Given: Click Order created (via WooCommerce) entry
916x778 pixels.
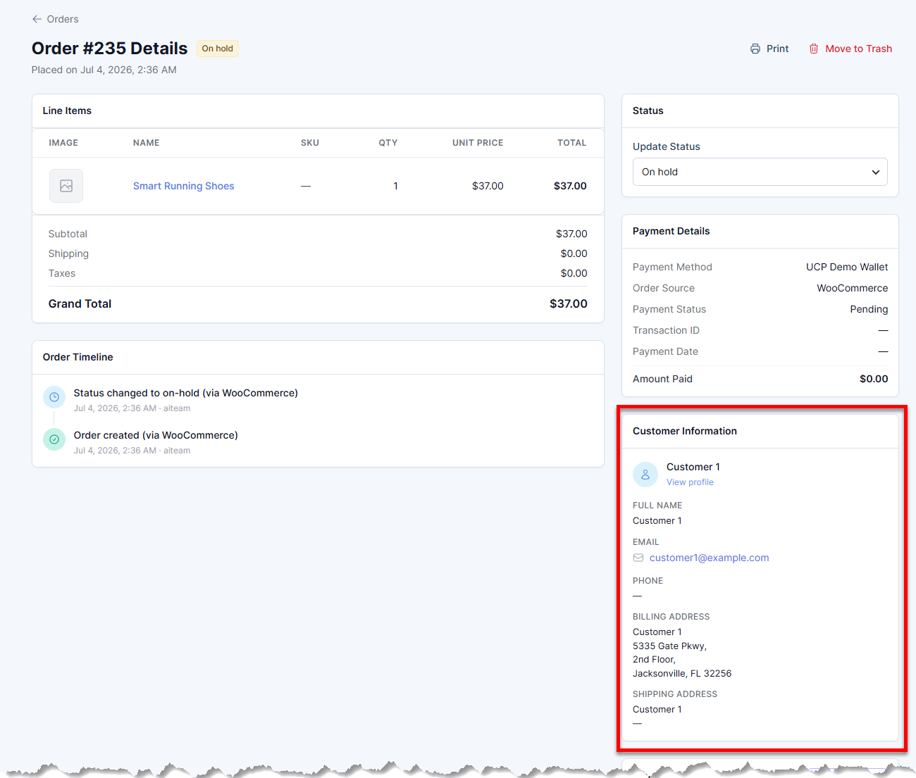Looking at the screenshot, I should tap(156, 435).
